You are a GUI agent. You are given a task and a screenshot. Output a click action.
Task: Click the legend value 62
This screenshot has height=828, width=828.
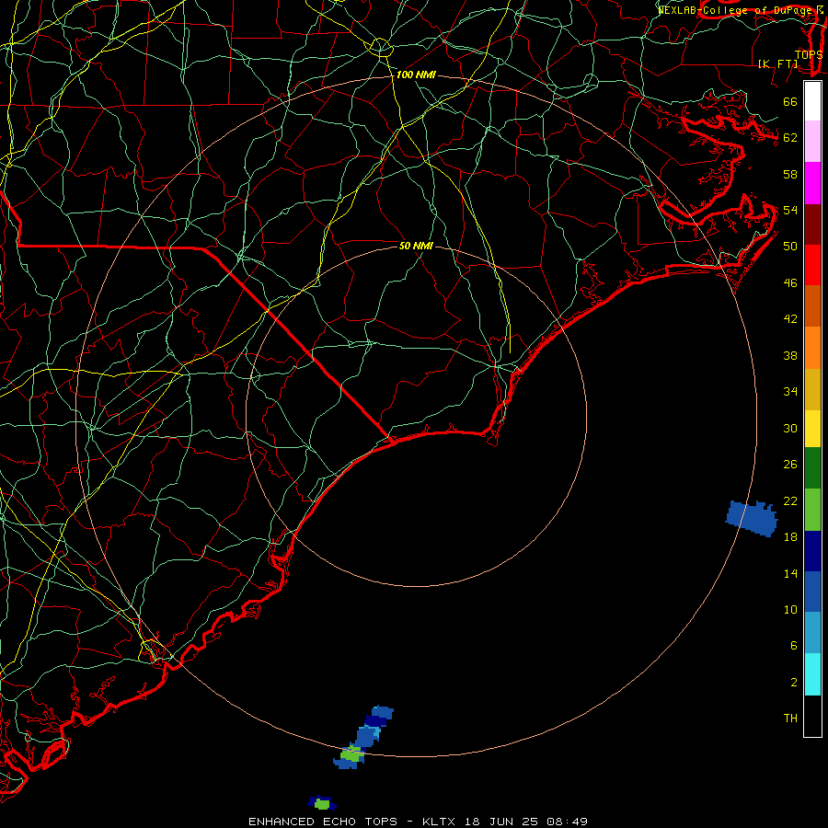point(790,138)
